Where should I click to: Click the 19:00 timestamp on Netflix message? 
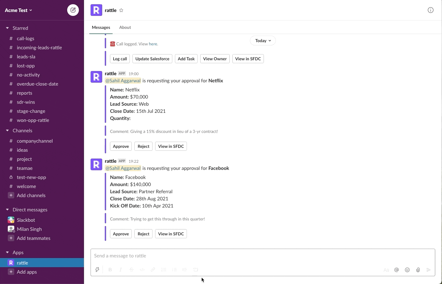point(133,74)
